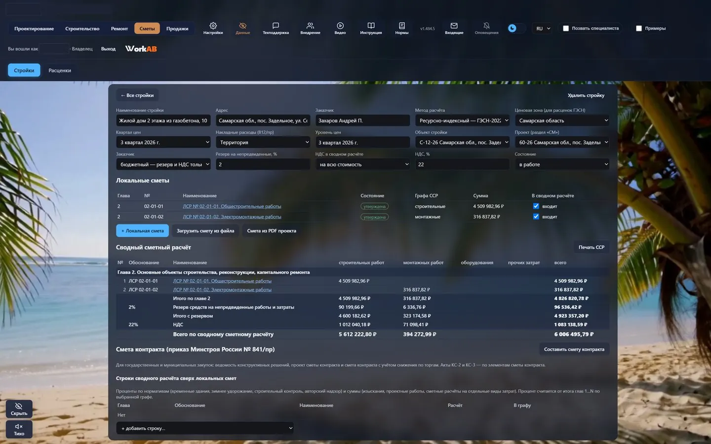
Task: Click Составить смету контракта button
Action: coord(574,349)
